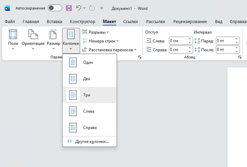Click the spacing-before icon beside Перед

coord(197,41)
